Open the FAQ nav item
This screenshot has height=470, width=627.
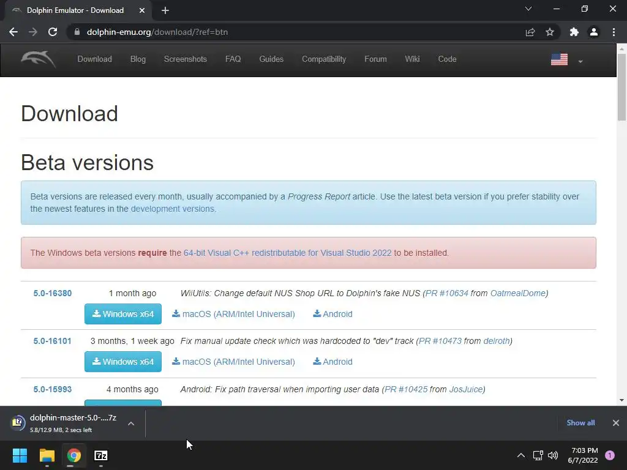pos(233,59)
